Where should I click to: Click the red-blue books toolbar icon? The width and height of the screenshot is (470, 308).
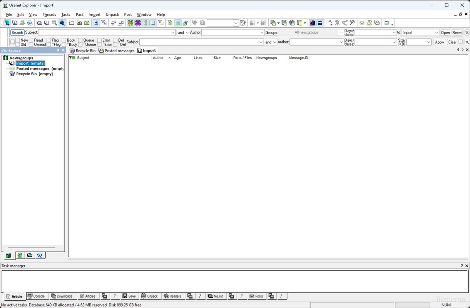coord(312,23)
